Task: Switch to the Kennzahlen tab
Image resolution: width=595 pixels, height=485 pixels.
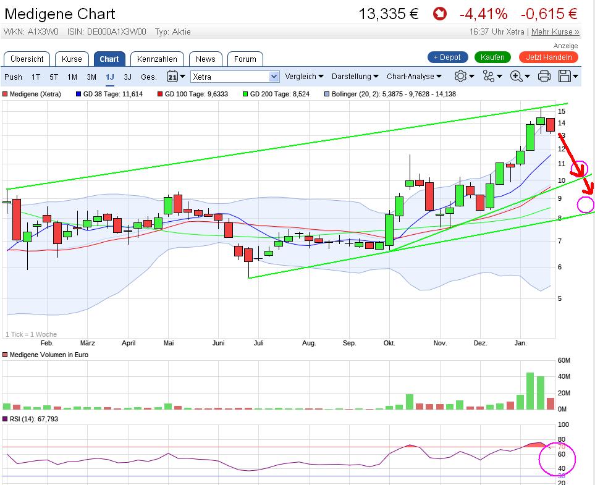Action: tap(157, 59)
